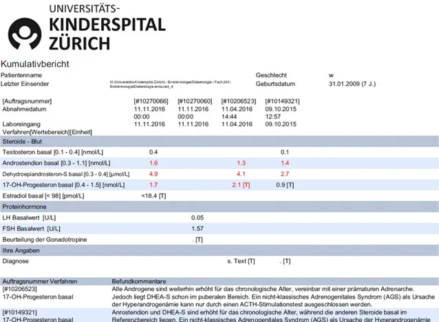
Task: Collapse the Steroide - Blut section header
Action: coord(25,140)
